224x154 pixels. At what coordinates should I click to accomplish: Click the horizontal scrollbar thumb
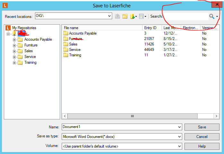coord(132,116)
